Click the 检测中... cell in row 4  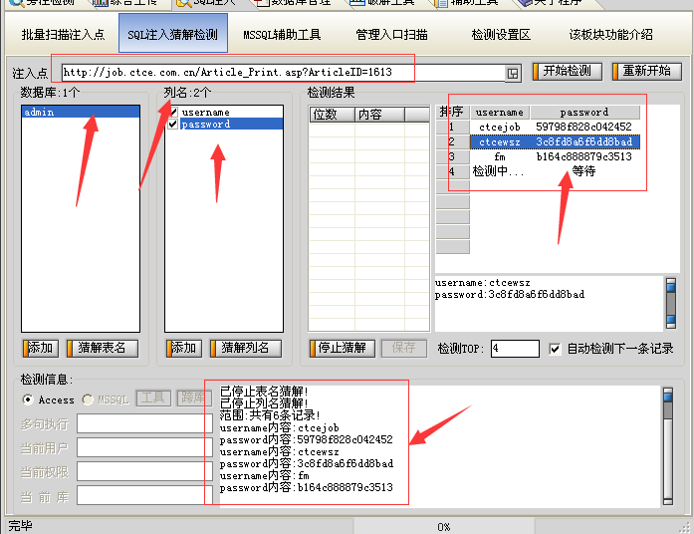tap(499, 171)
